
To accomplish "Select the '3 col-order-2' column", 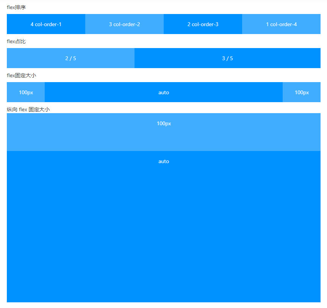I will point(124,24).
